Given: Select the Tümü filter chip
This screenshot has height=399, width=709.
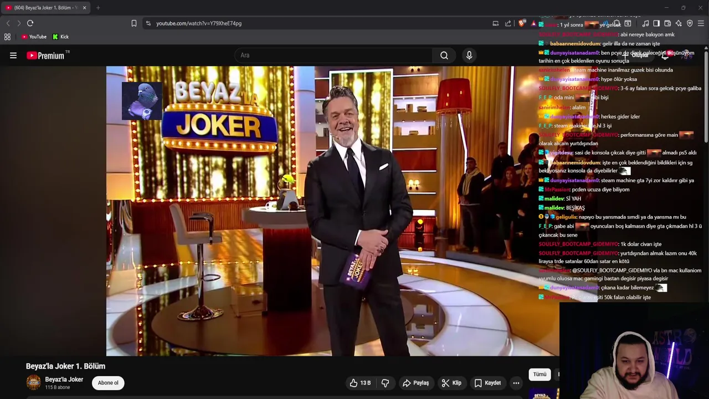Looking at the screenshot, I should pyautogui.click(x=540, y=375).
